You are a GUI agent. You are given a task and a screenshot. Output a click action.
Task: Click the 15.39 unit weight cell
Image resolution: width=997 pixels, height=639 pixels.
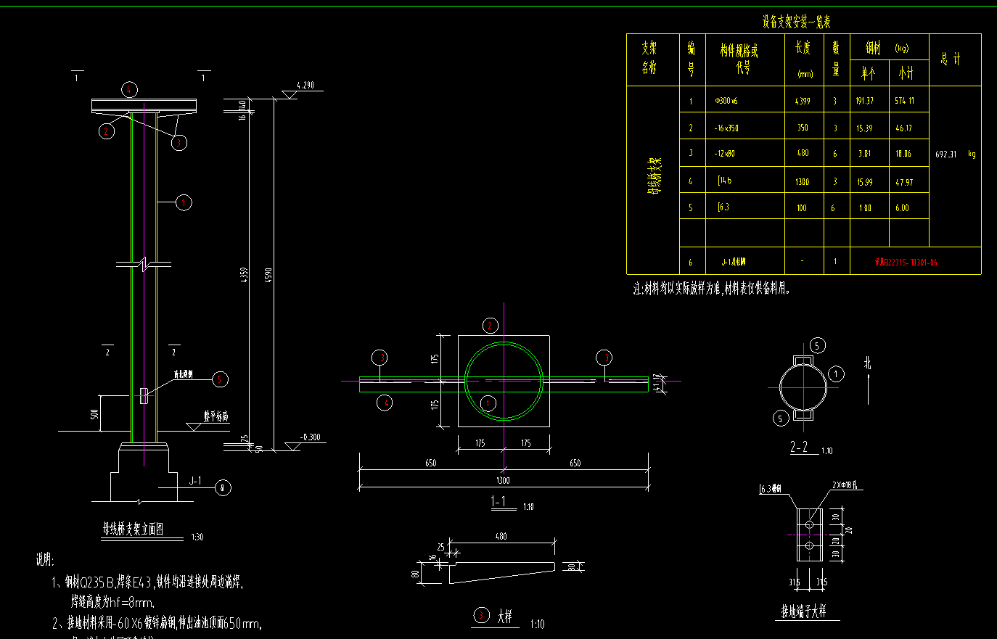tap(863, 128)
